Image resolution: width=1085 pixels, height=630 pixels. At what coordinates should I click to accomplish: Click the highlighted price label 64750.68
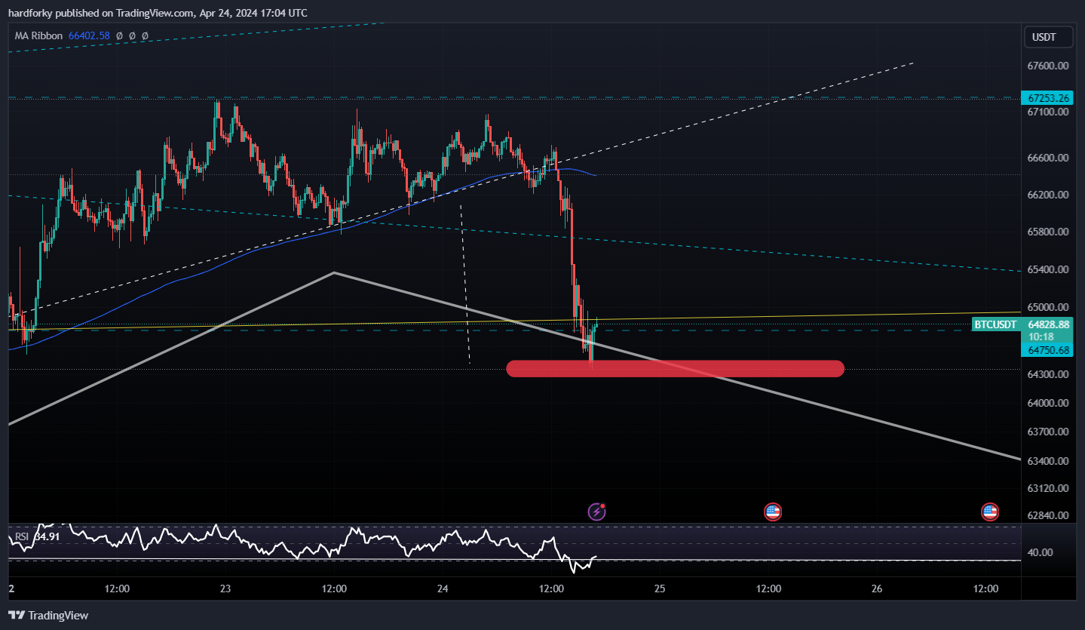1047,350
